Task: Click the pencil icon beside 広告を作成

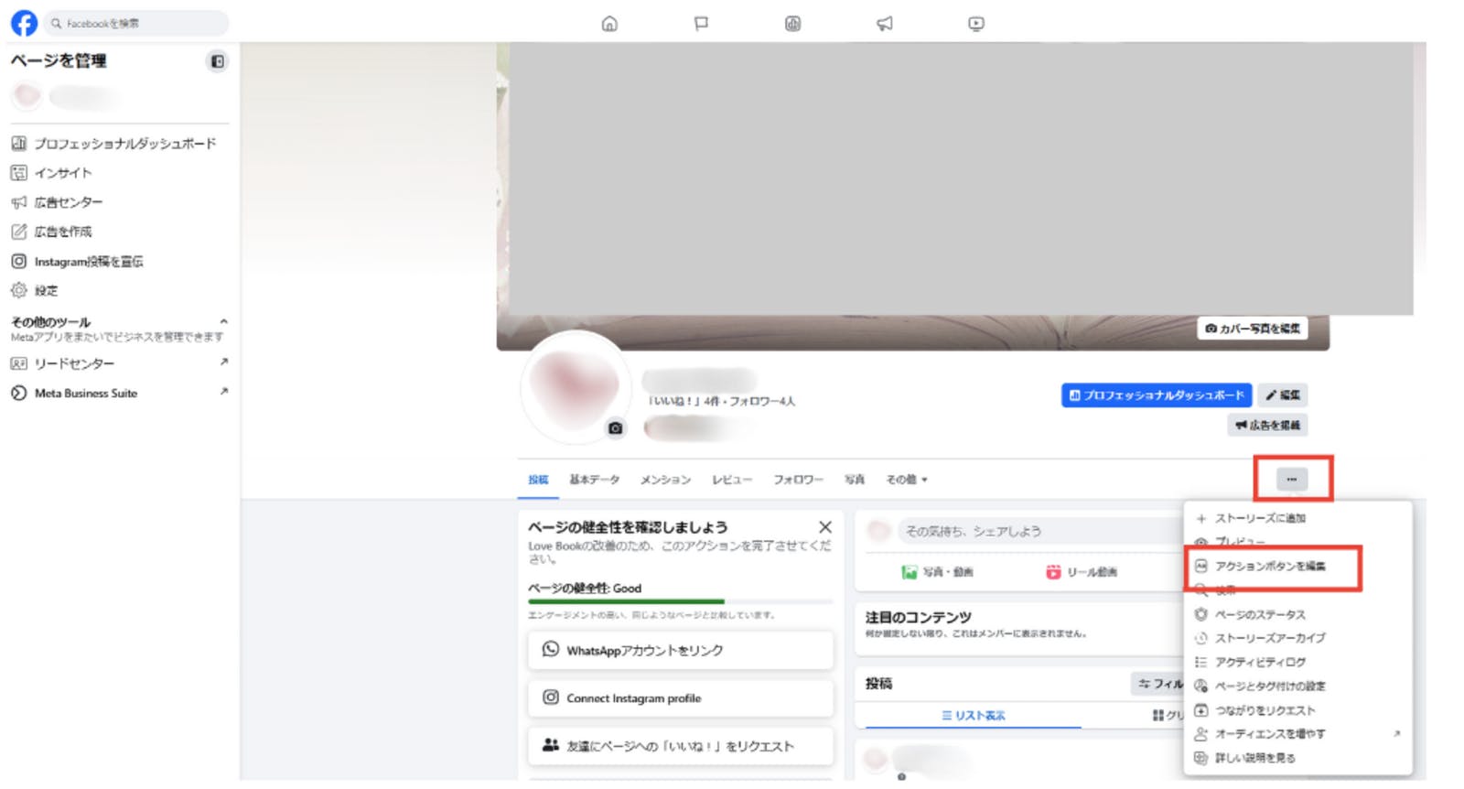Action: (x=18, y=232)
